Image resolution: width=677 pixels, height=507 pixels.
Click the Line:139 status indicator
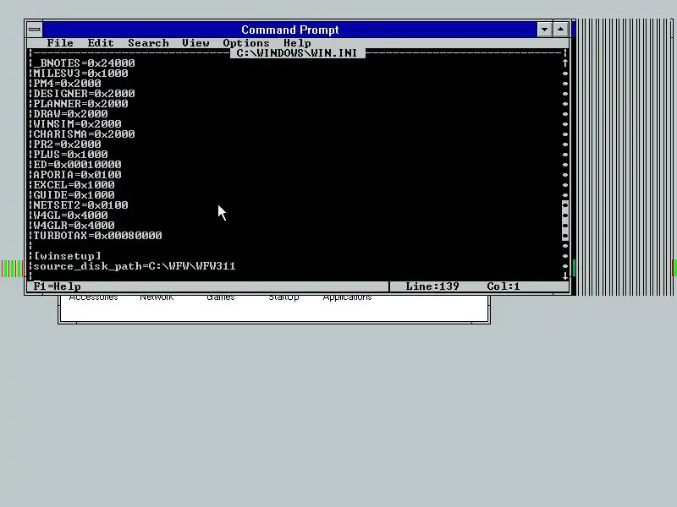click(432, 286)
